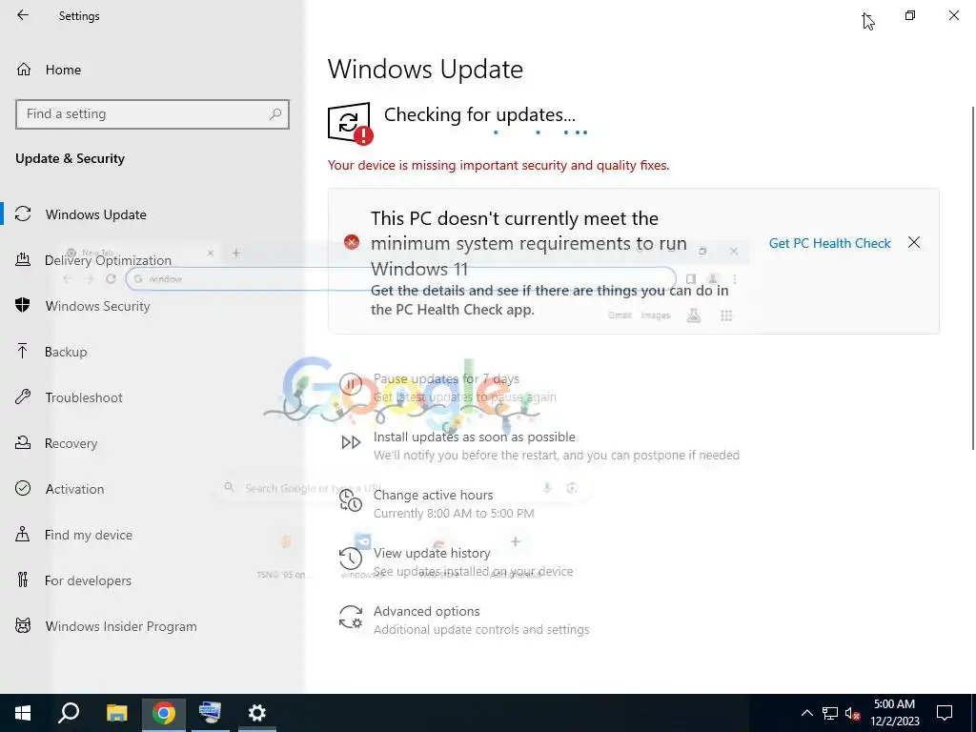Click the Windows Security shield icon
The width and height of the screenshot is (976, 732).
tap(23, 305)
